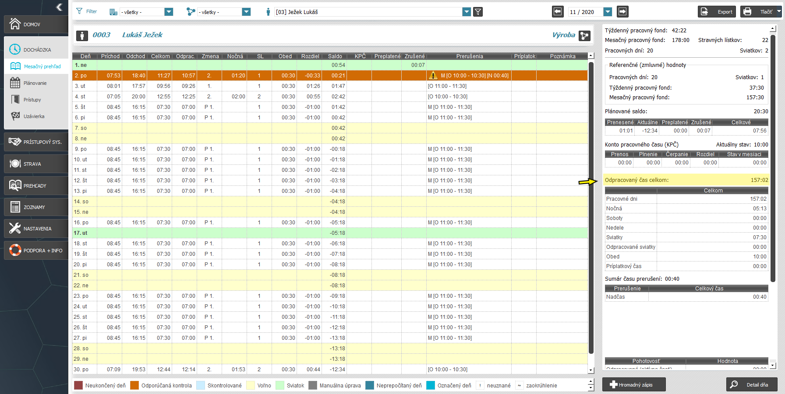Image resolution: width=785 pixels, height=394 pixels.
Task: Open the 11 / 2020 month dropdown
Action: 608,12
